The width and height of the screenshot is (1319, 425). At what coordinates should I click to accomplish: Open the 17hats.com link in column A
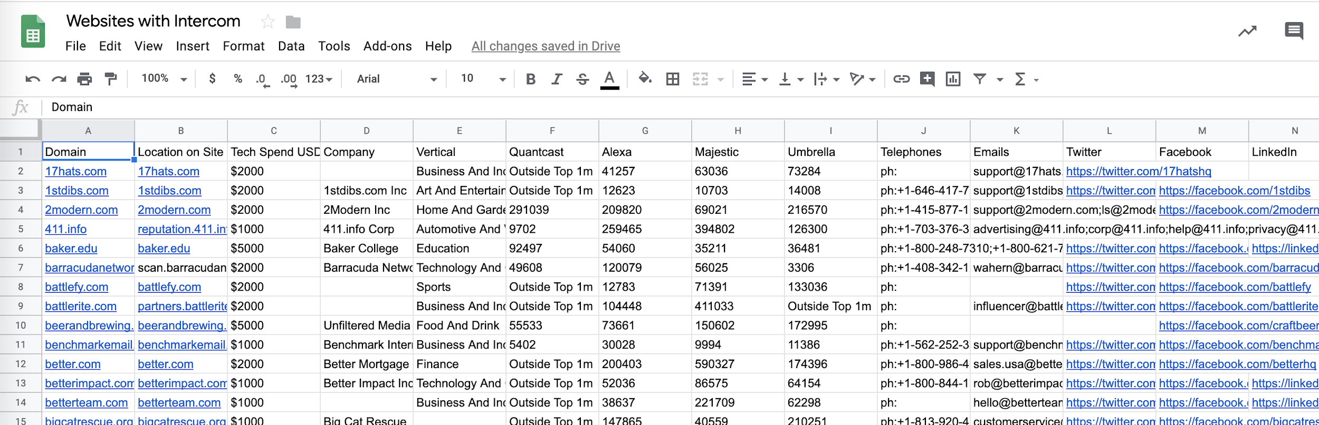[75, 171]
